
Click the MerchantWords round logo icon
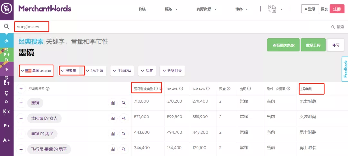[x=7, y=9]
